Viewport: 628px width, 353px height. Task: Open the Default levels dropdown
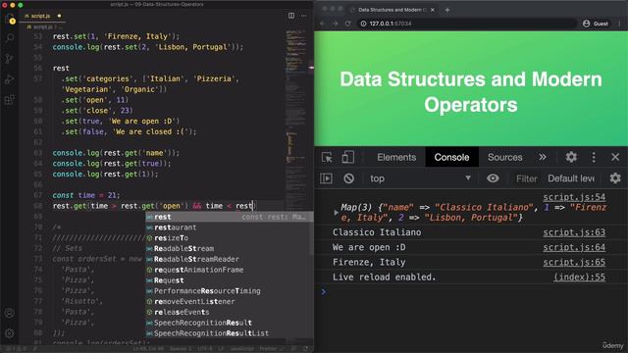(571, 178)
